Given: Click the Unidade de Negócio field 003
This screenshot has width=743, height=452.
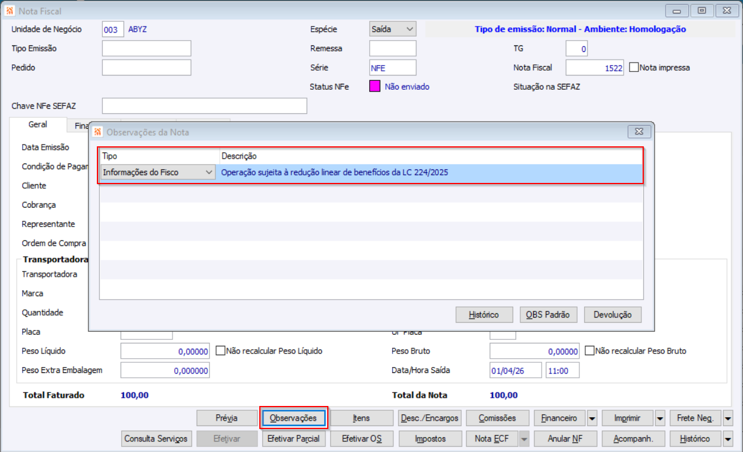Looking at the screenshot, I should [x=113, y=29].
